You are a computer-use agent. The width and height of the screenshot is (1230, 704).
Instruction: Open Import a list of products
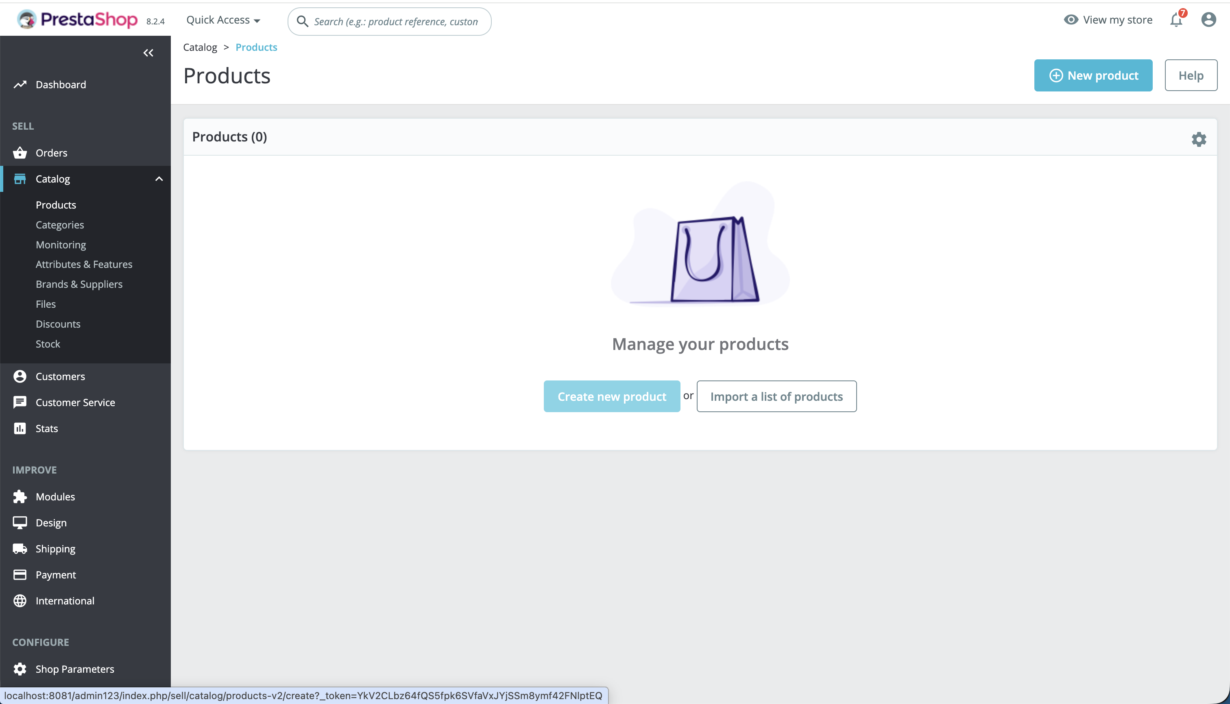(x=776, y=396)
